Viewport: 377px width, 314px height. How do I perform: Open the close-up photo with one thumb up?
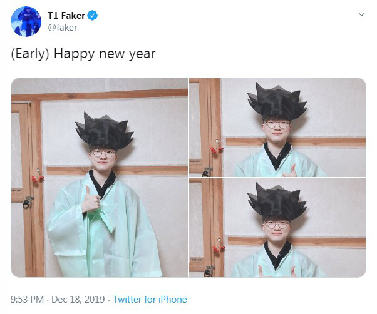[x=277, y=127]
